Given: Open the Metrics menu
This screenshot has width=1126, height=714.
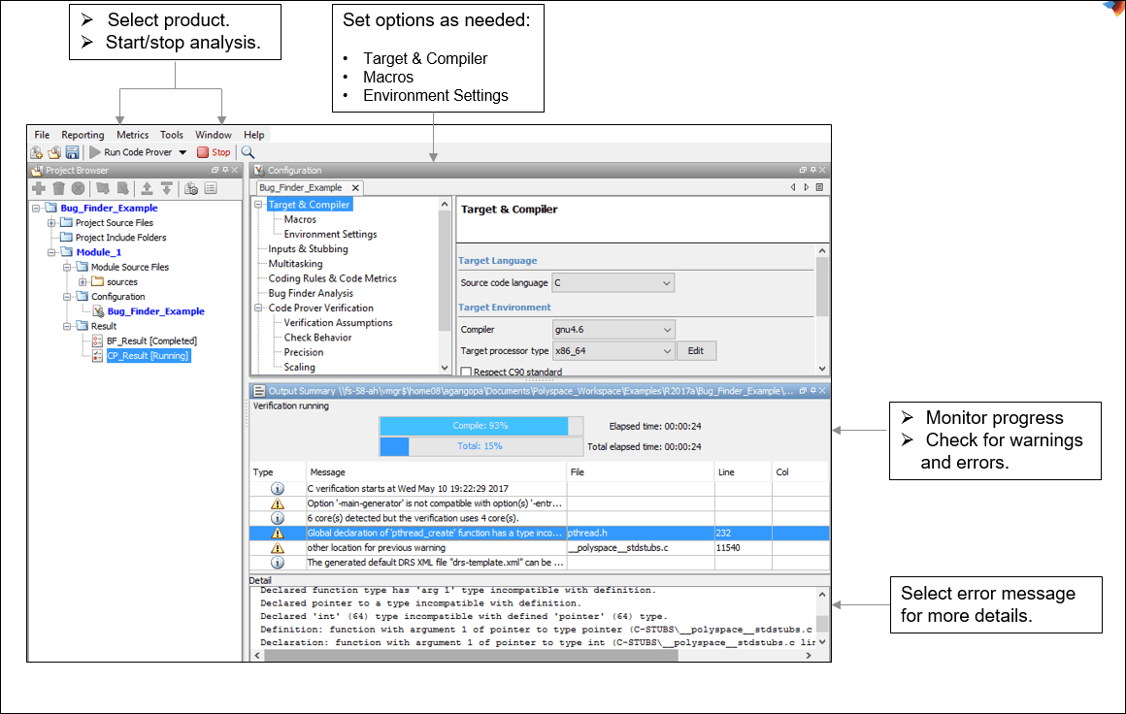Looking at the screenshot, I should pyautogui.click(x=132, y=134).
